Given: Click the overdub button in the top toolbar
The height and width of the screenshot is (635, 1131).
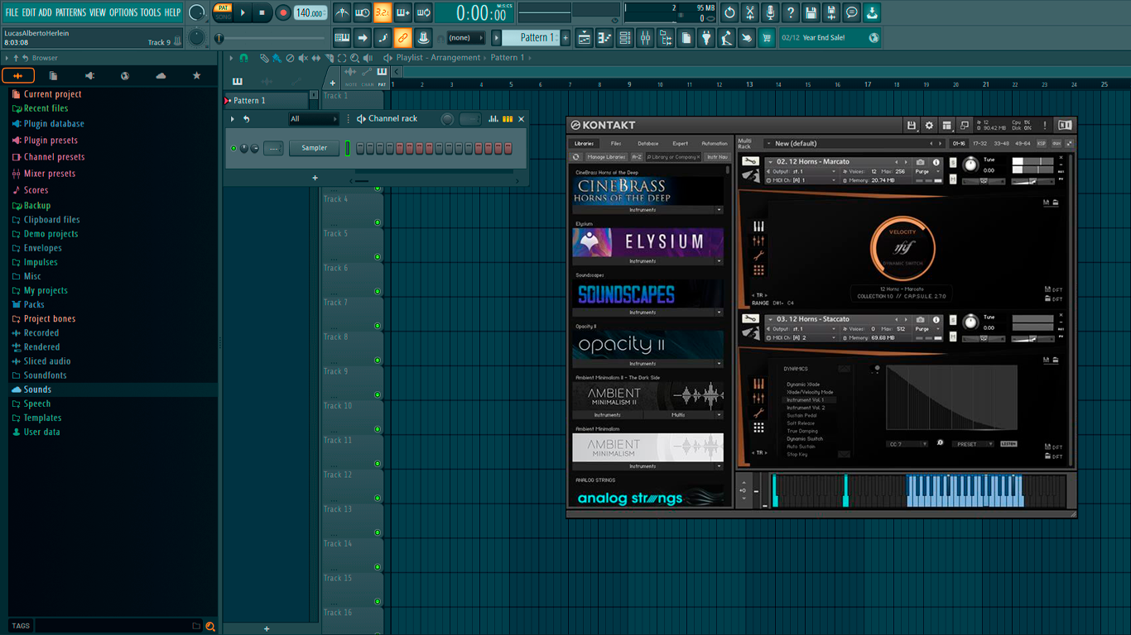Looking at the screenshot, I should click(402, 13).
